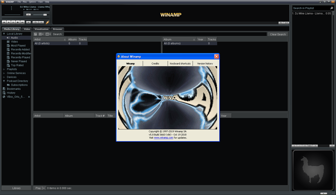Click the Search in Playlist field

click(311, 8)
